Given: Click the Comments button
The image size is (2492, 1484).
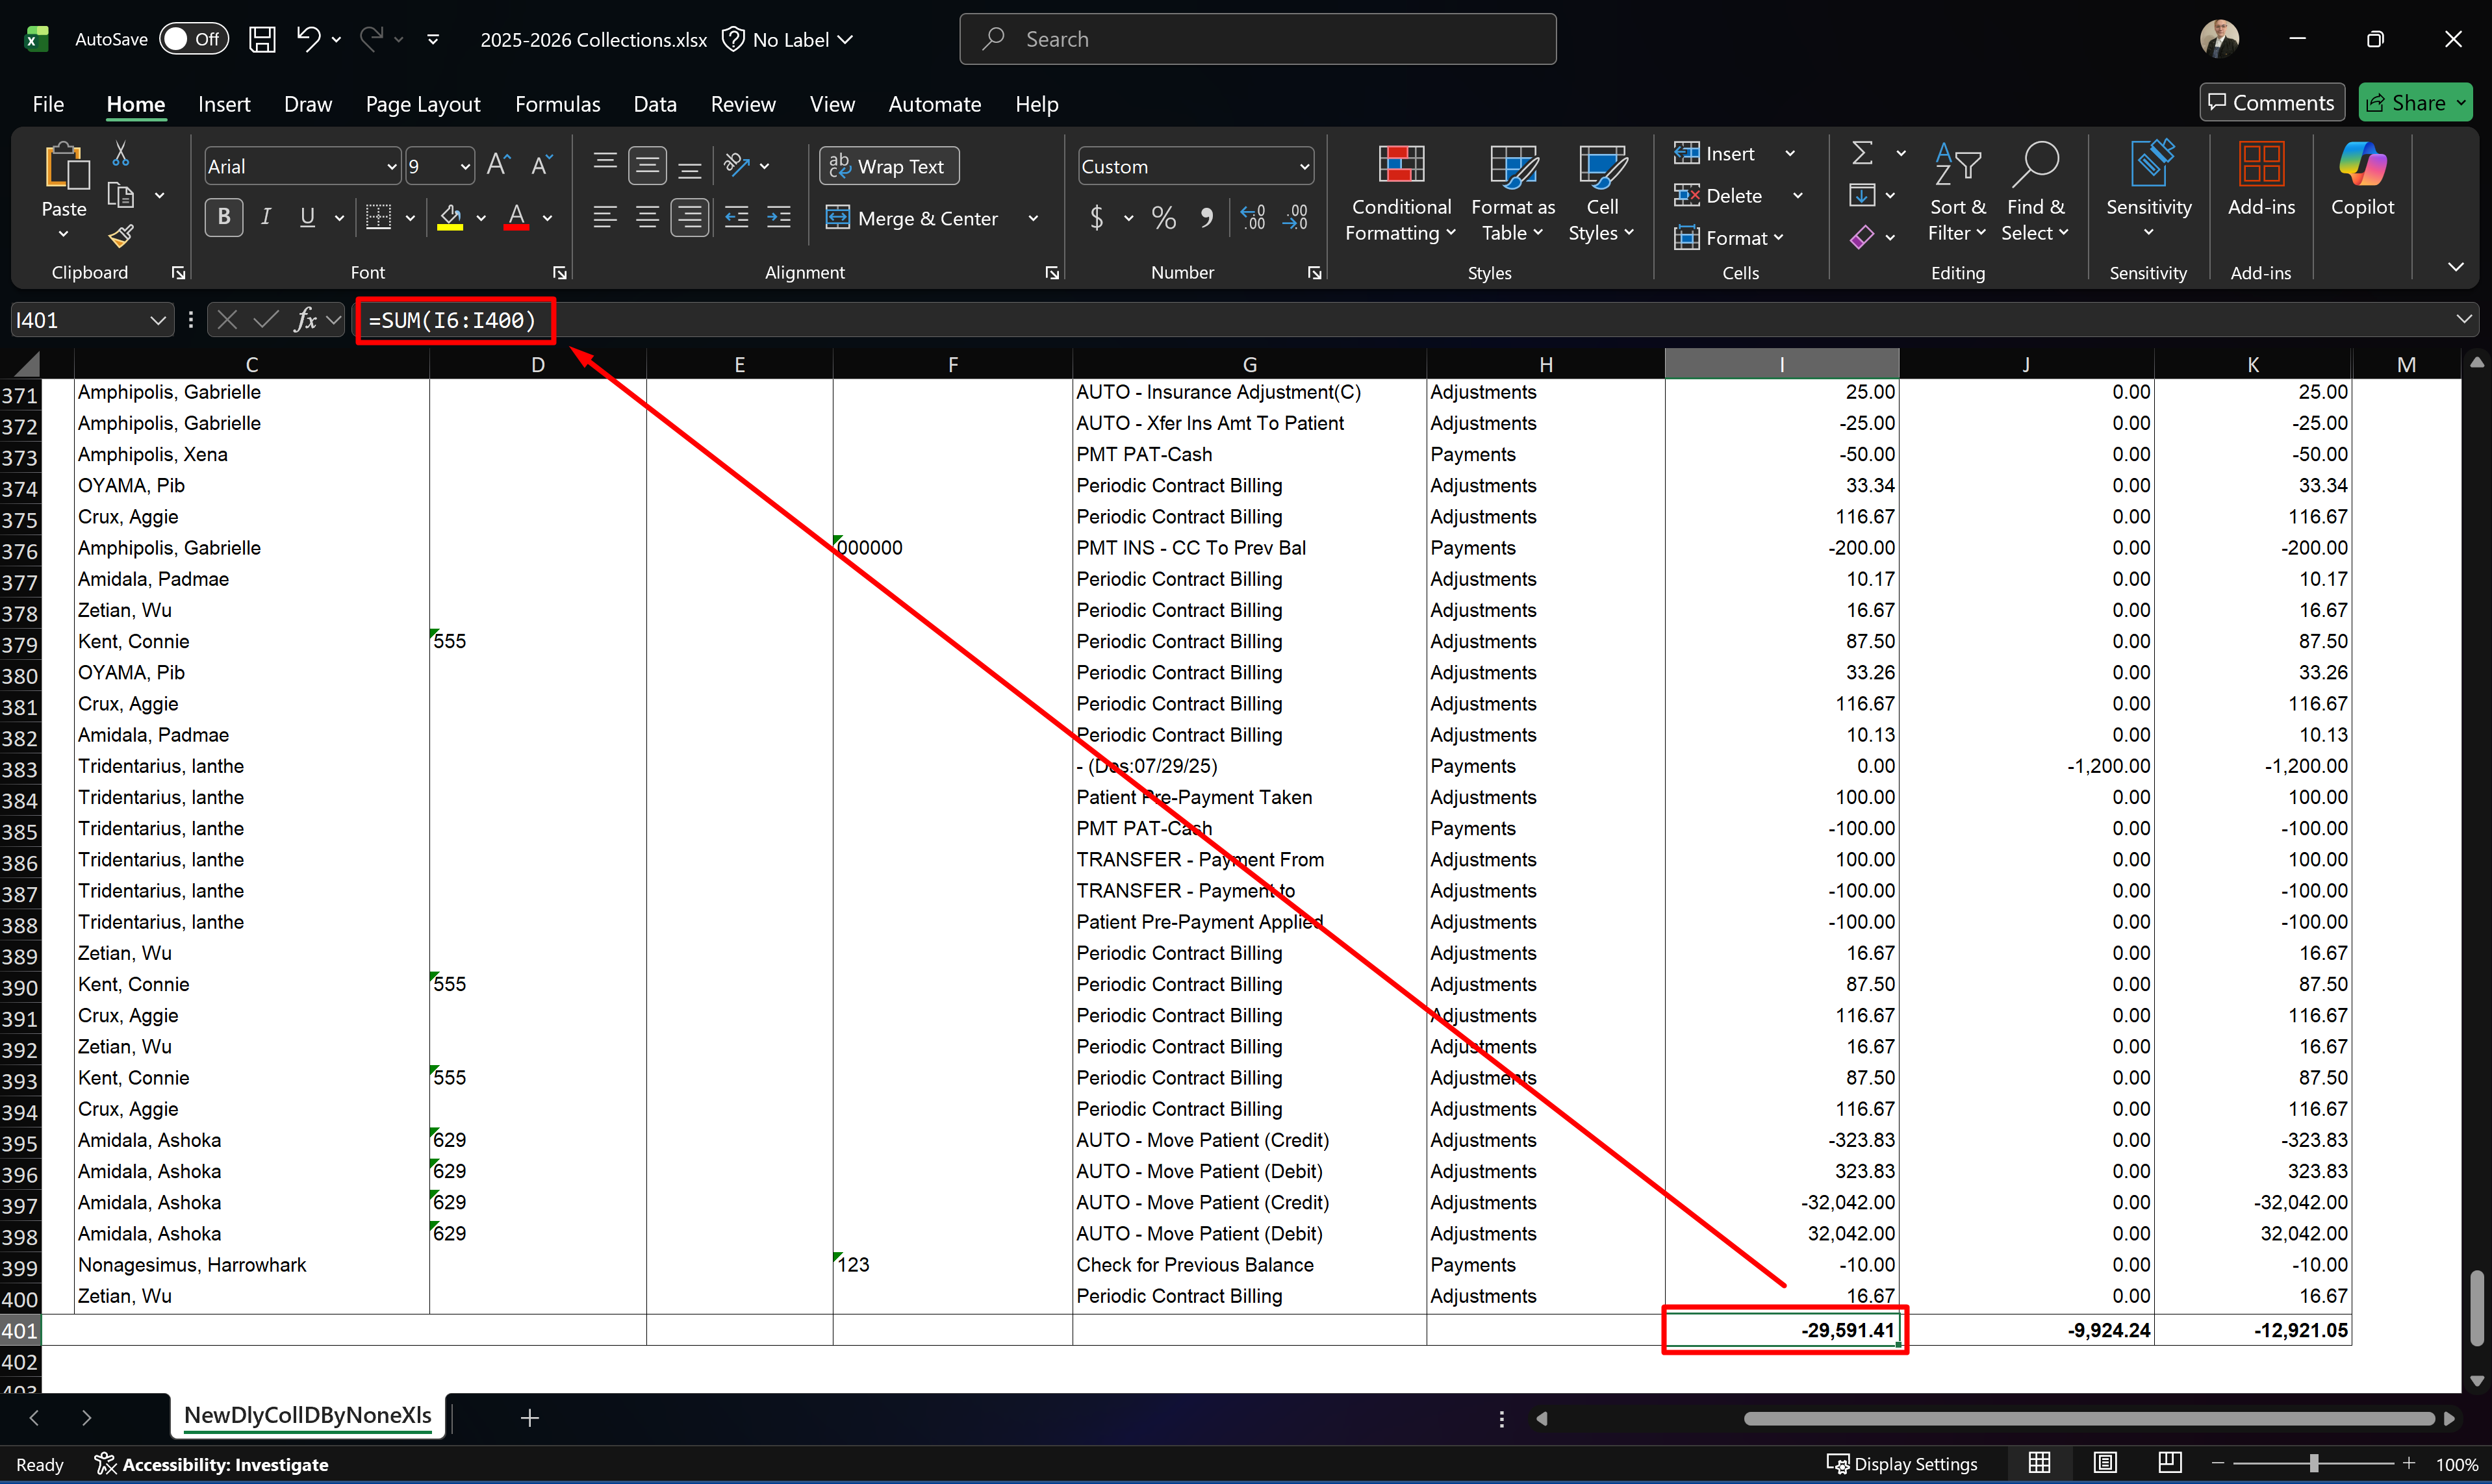Looking at the screenshot, I should pyautogui.click(x=2271, y=103).
